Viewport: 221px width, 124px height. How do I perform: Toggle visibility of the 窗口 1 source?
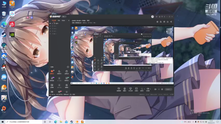[x=50, y=34]
